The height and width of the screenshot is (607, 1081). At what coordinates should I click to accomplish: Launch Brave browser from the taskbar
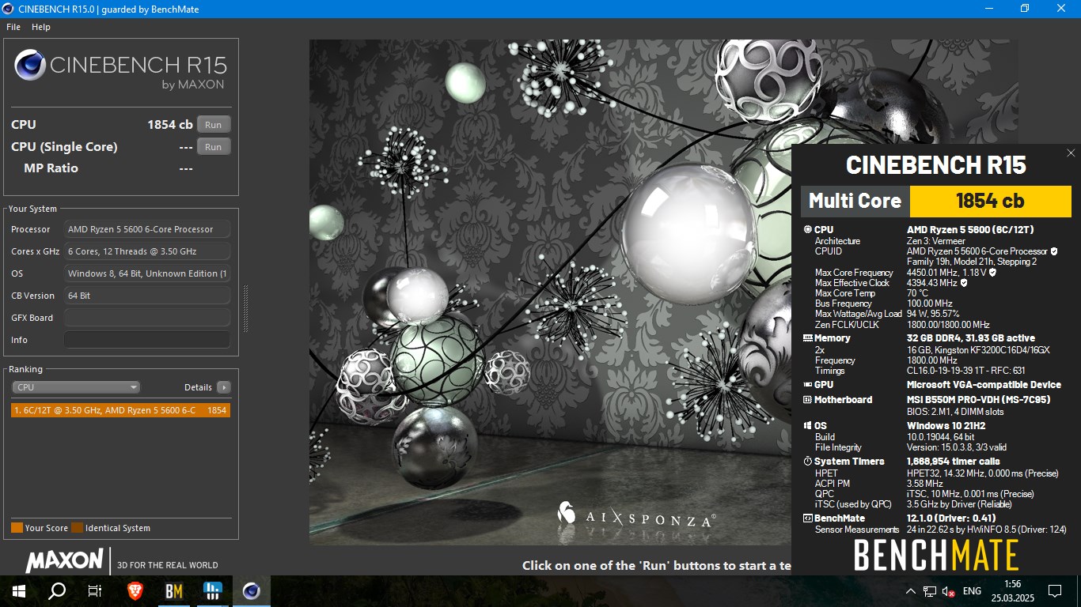pyautogui.click(x=135, y=591)
